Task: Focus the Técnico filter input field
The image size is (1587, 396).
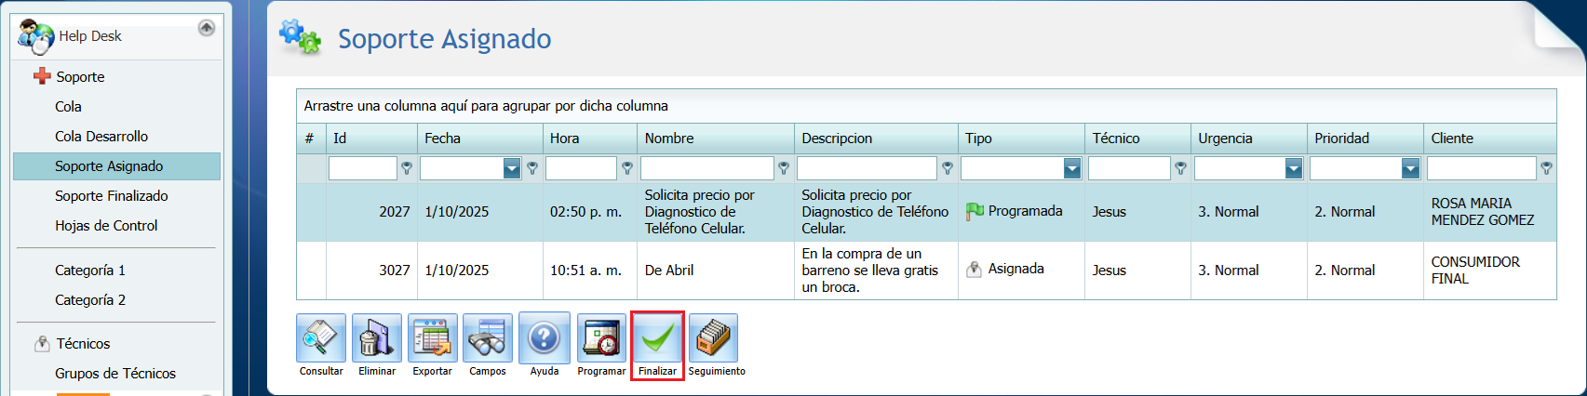Action: 1129,168
